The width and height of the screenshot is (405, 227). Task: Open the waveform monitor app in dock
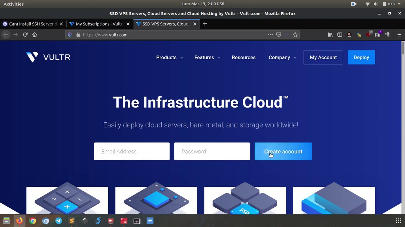[150, 221]
